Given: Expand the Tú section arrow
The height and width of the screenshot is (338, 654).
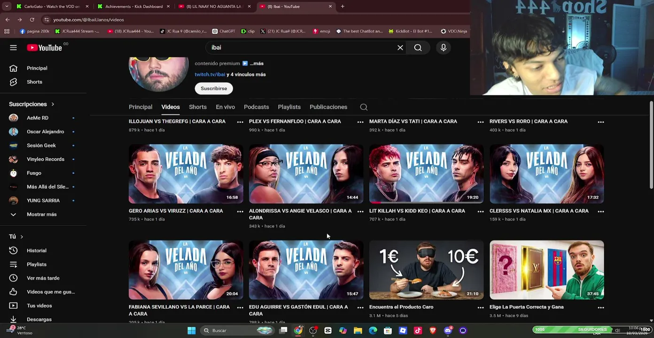Looking at the screenshot, I should pos(22,237).
